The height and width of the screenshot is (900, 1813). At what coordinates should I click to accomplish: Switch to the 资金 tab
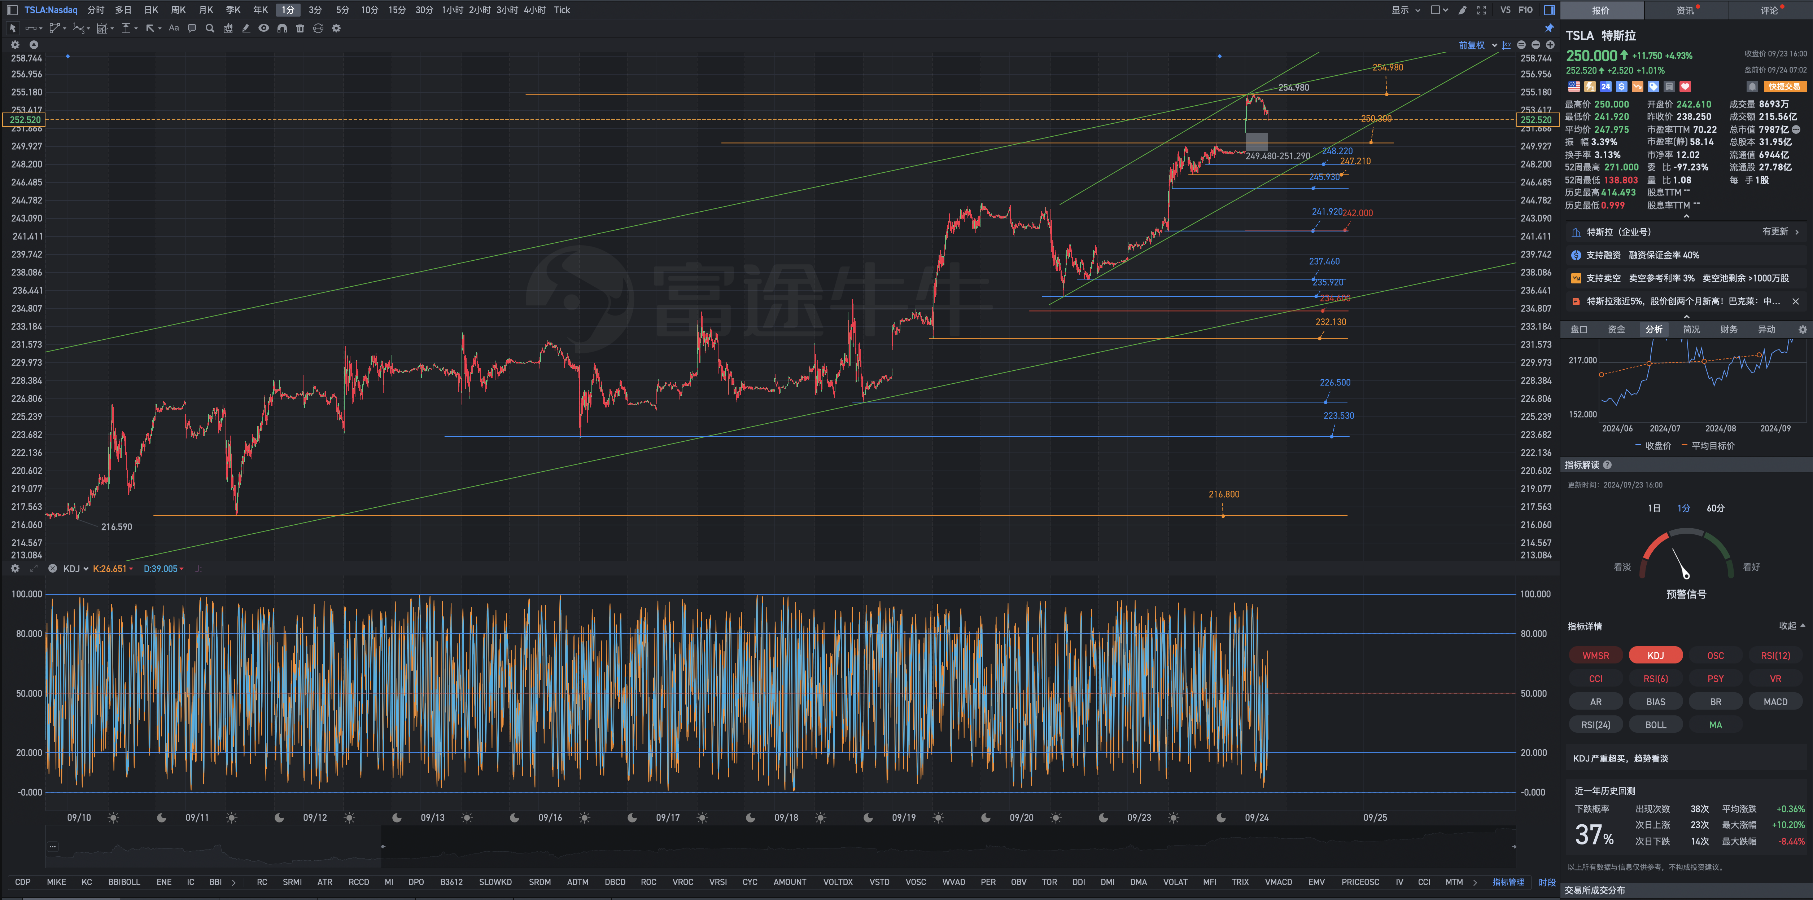1617,329
